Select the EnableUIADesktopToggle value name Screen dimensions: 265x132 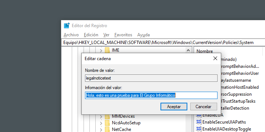(227, 129)
